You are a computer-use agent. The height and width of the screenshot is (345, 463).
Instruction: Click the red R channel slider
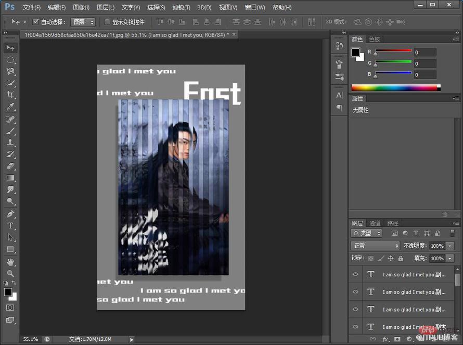[x=393, y=51]
